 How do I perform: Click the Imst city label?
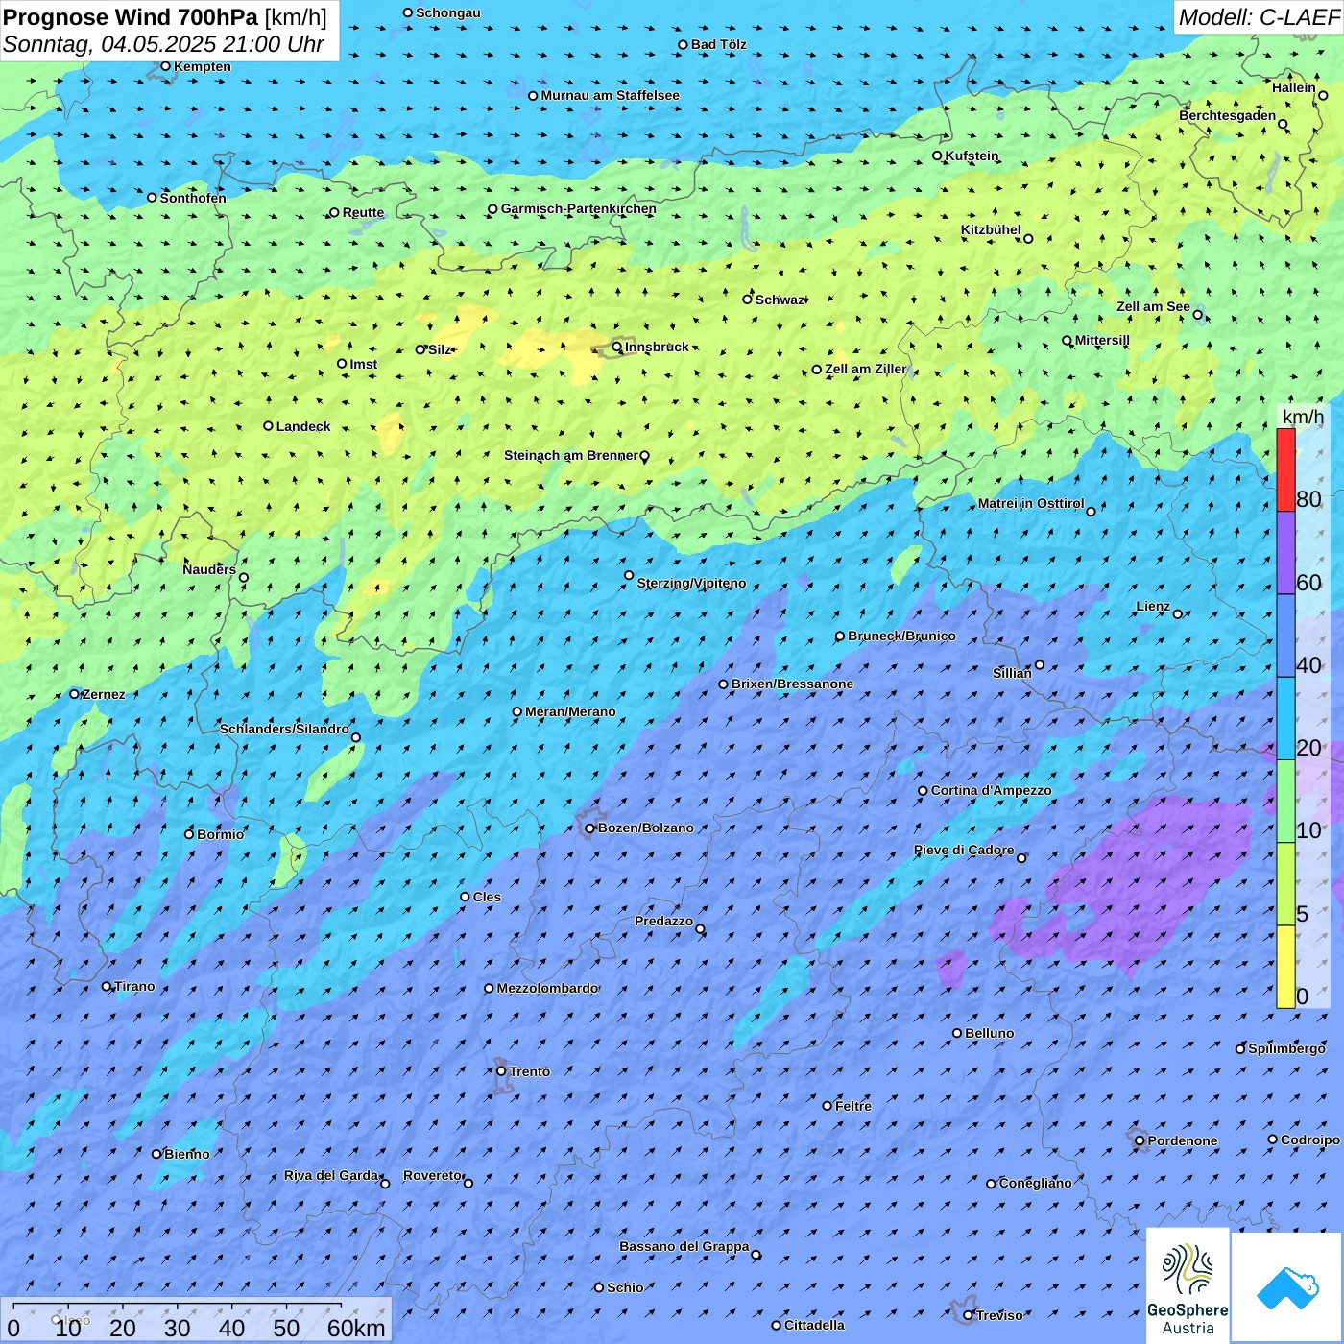pos(363,364)
